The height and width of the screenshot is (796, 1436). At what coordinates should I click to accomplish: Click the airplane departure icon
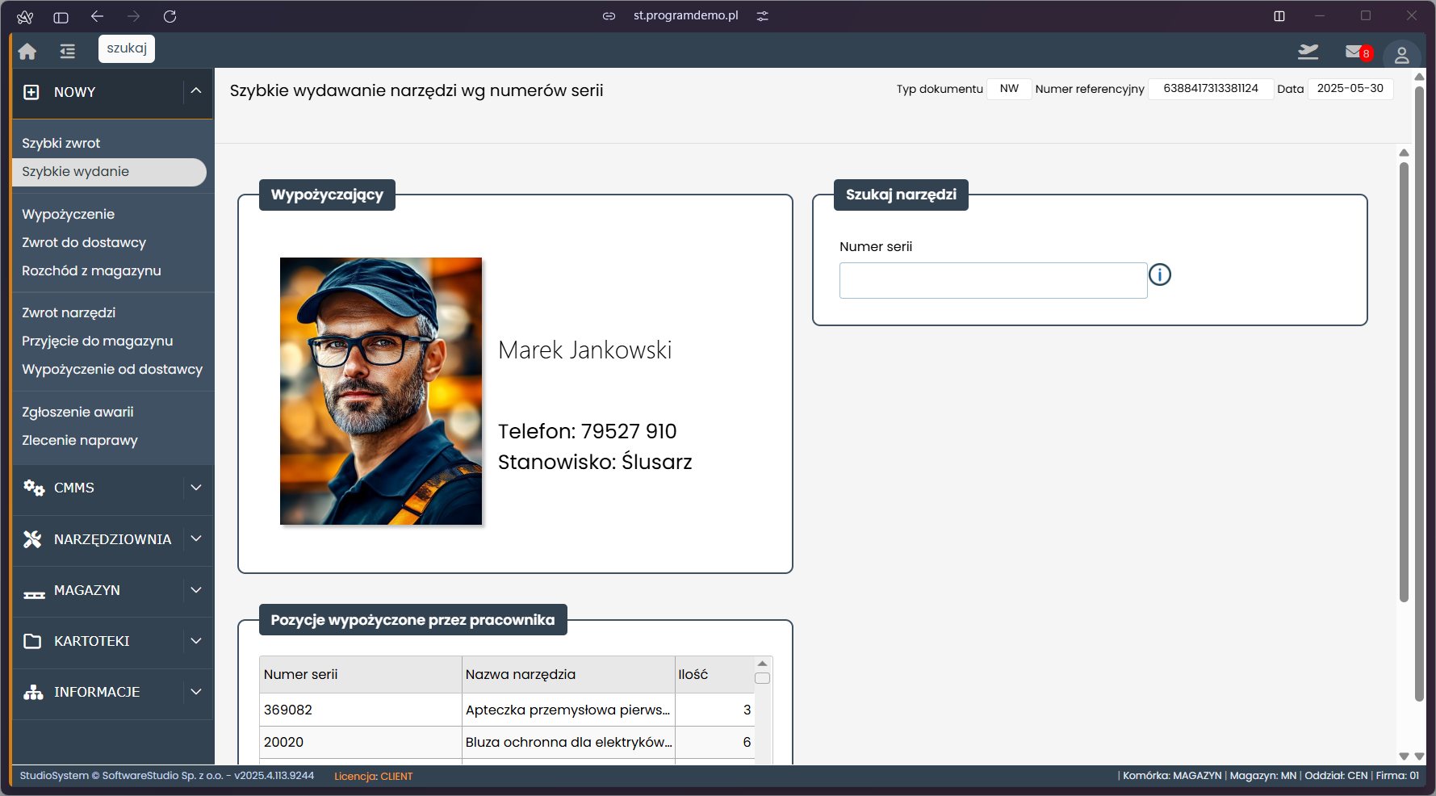(1308, 52)
